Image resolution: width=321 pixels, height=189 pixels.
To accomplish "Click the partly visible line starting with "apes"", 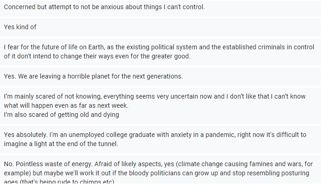I will pos(59,182).
